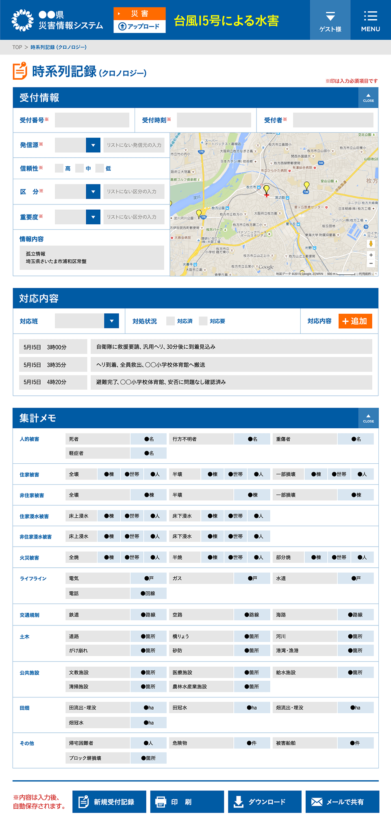Collapse the 受付情報 section with CLOSE

point(368,98)
